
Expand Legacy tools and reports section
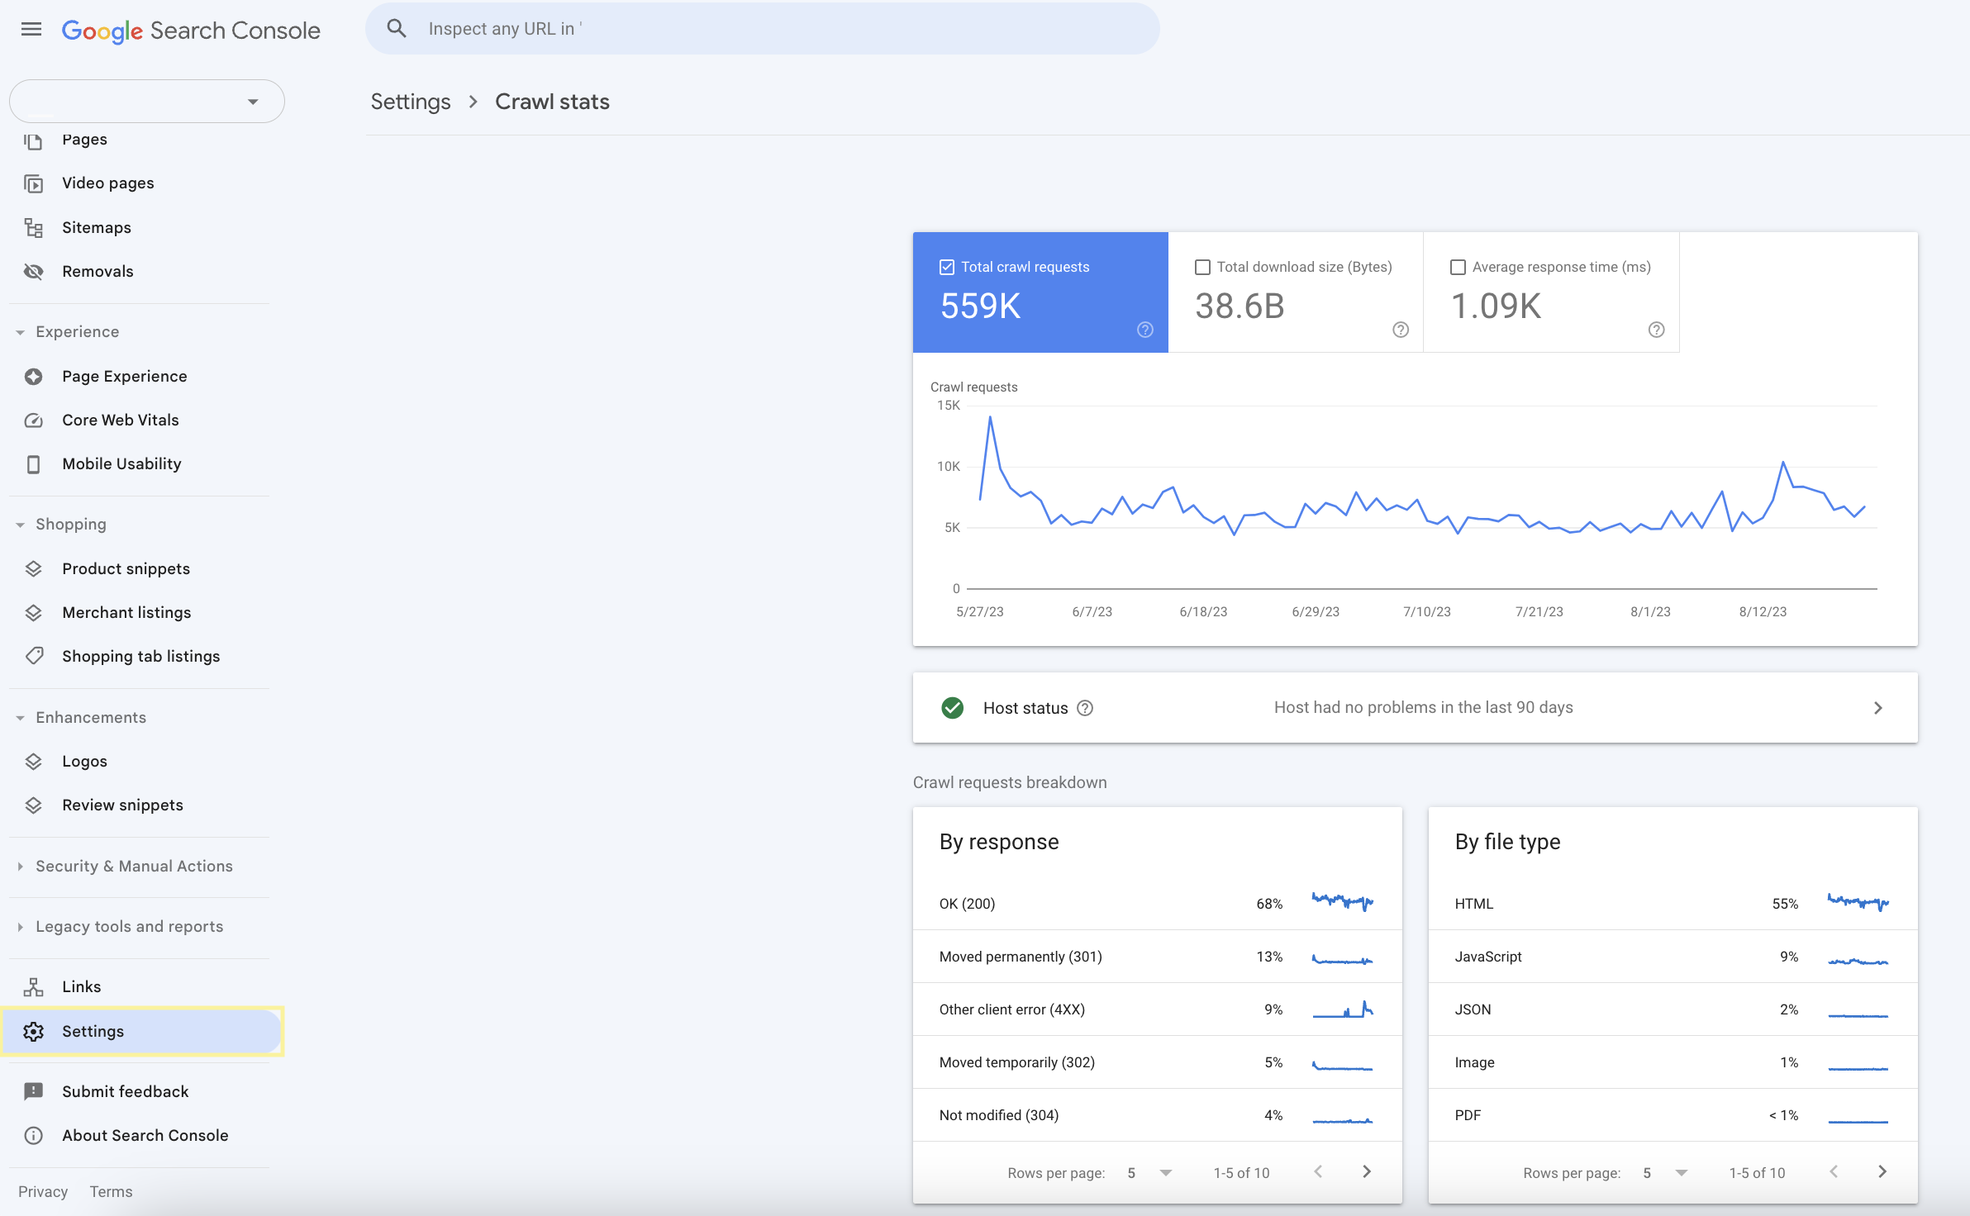tap(20, 927)
